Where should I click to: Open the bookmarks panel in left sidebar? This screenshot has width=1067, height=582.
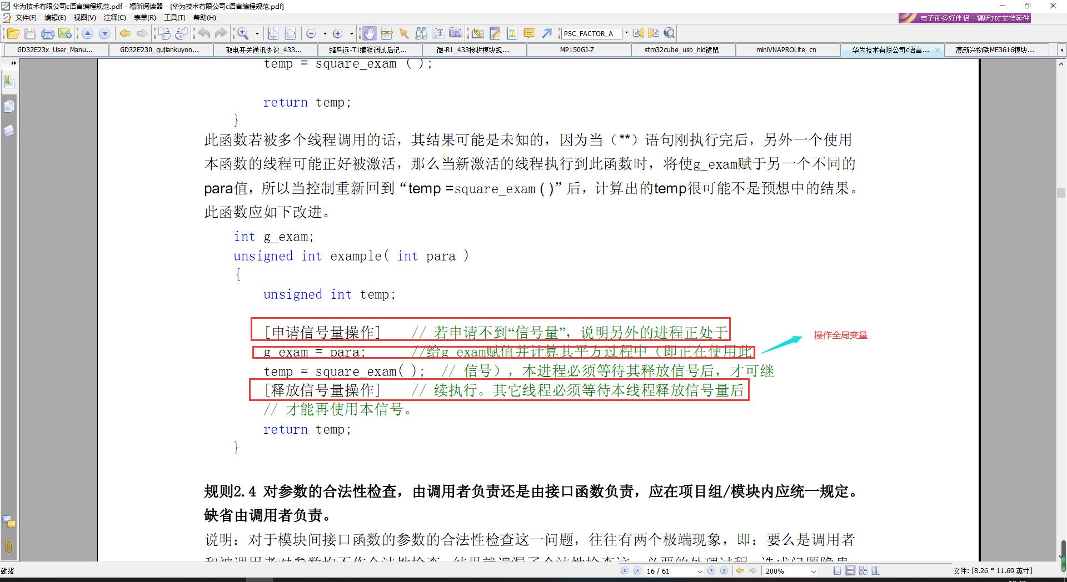(9, 82)
